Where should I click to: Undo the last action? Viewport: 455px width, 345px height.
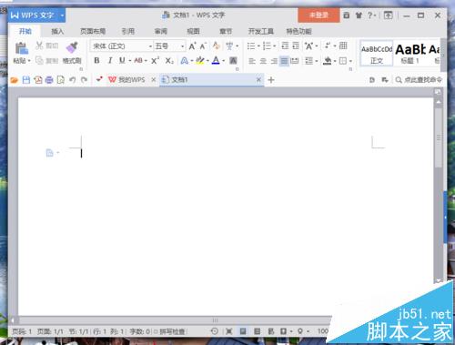(x=72, y=80)
